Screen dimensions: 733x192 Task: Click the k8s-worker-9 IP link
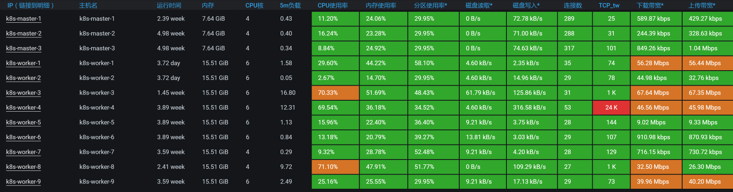(x=24, y=182)
